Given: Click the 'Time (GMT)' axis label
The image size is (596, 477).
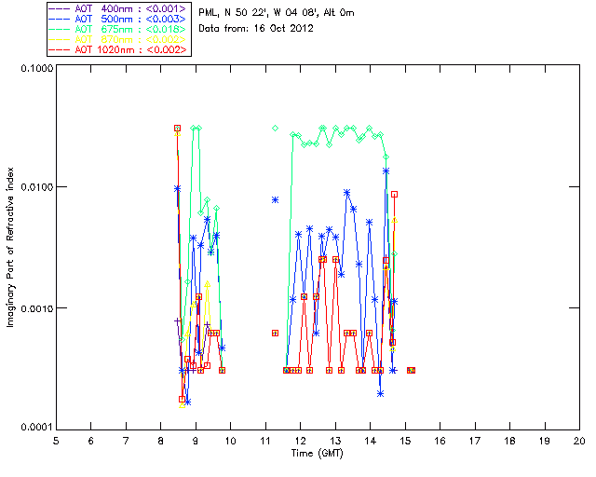Looking at the screenshot, I should pos(317,454).
